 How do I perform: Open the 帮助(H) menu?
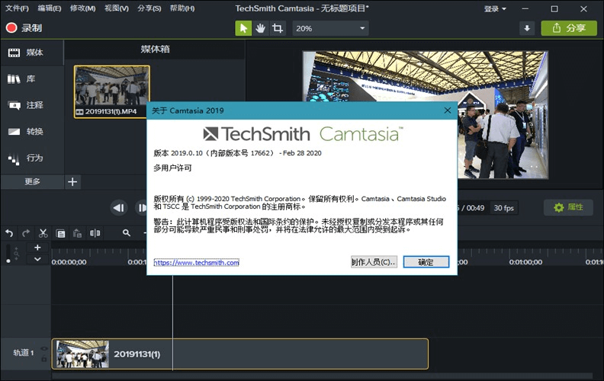(x=182, y=8)
